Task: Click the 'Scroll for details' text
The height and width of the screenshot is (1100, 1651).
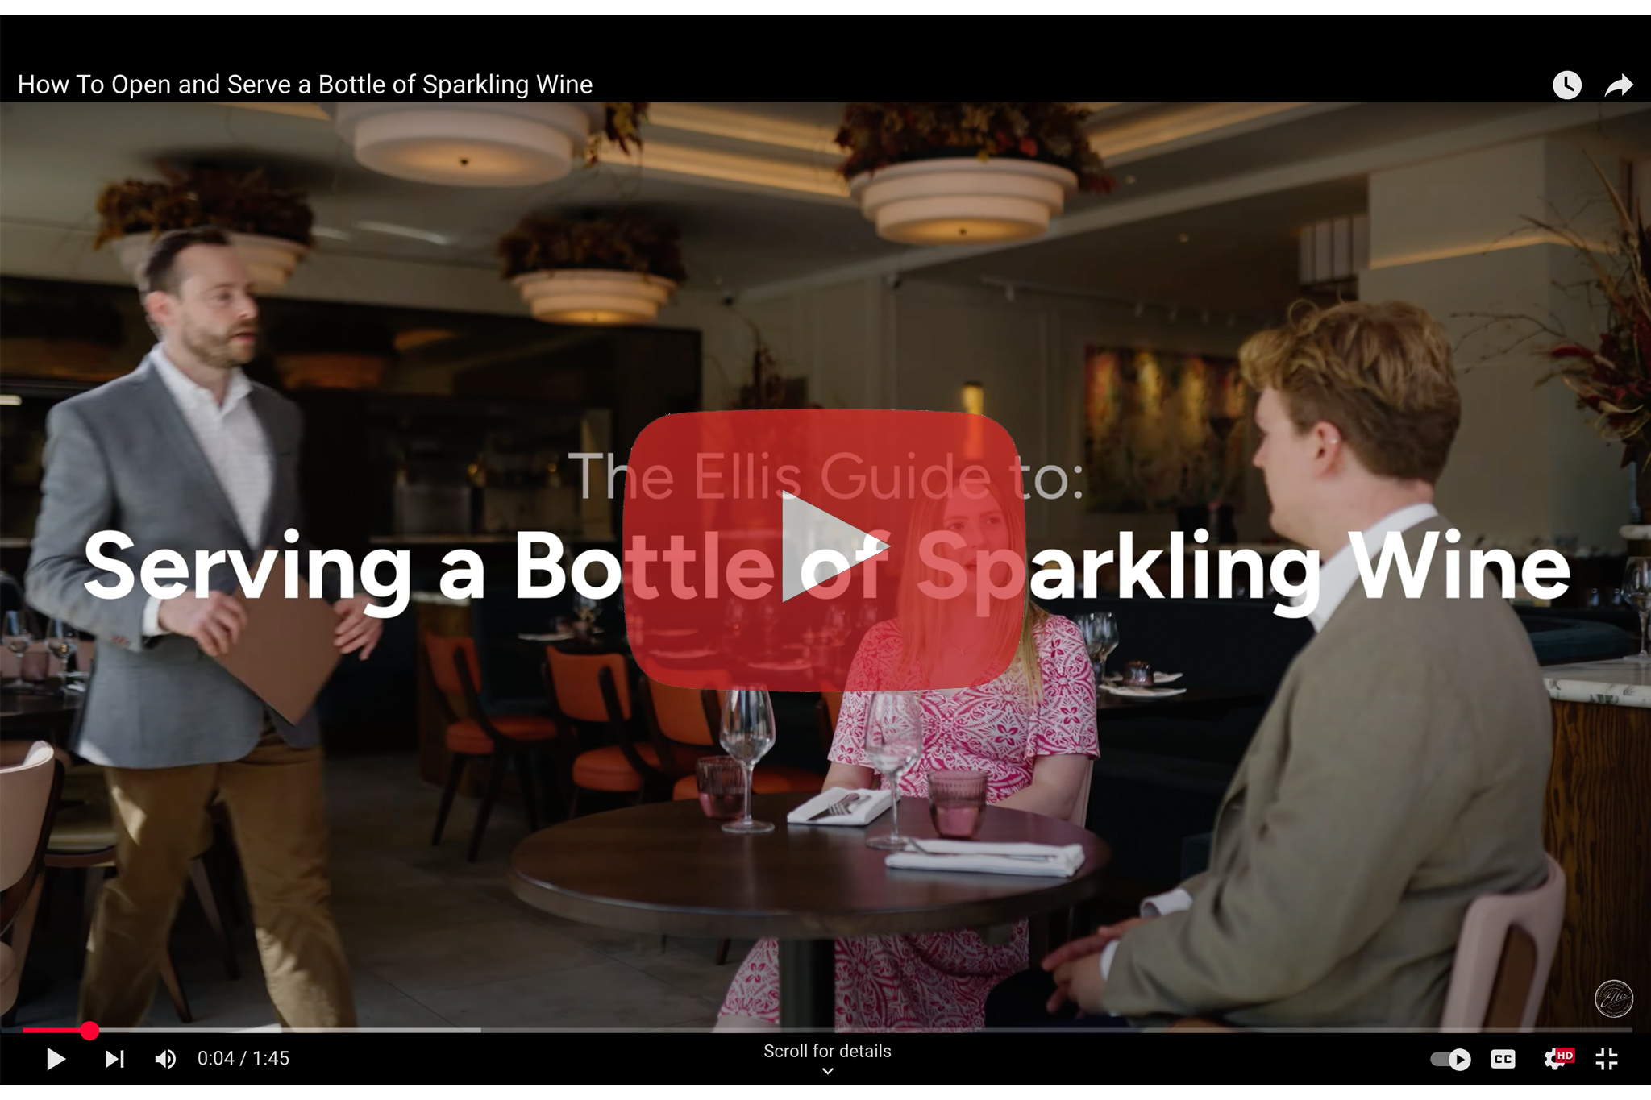Action: [827, 1051]
